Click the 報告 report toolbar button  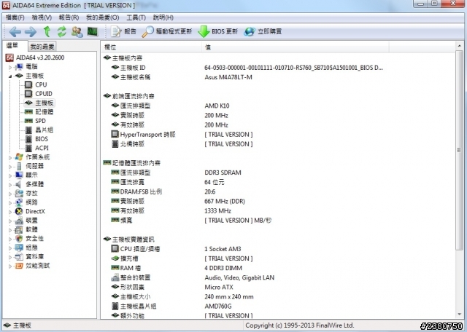pos(123,31)
